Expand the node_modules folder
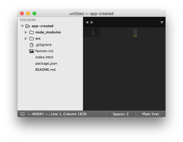This screenshot has width=183, height=142. (x=26, y=32)
